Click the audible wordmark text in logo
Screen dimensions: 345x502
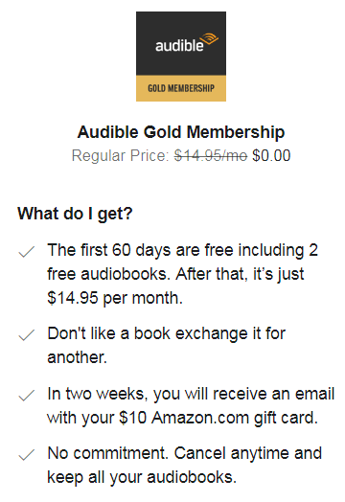179,45
